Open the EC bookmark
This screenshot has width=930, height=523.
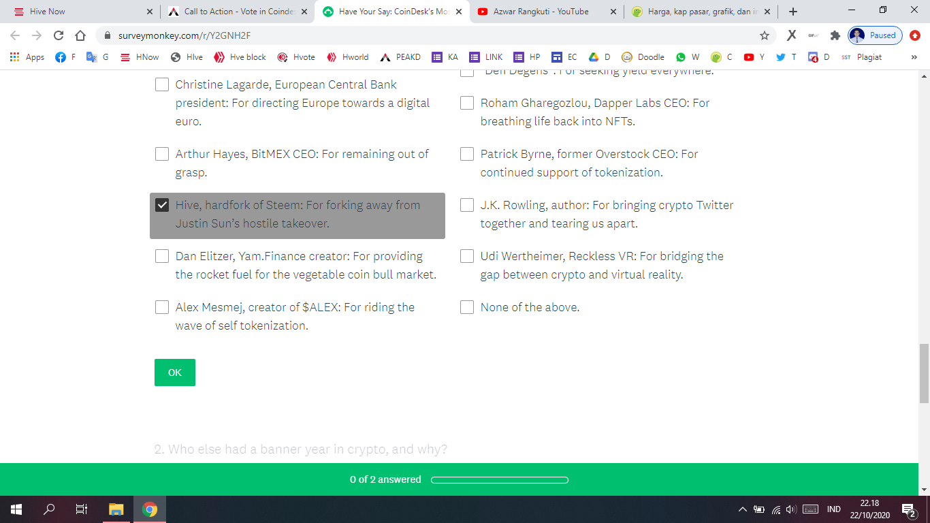564,57
